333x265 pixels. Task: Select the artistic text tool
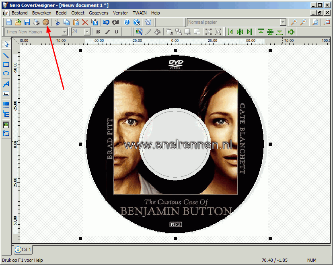(x=6, y=84)
